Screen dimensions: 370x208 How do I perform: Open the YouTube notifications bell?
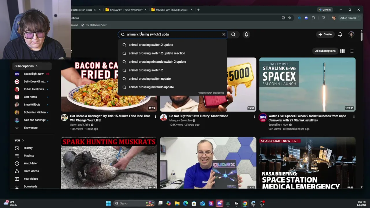pos(340,34)
